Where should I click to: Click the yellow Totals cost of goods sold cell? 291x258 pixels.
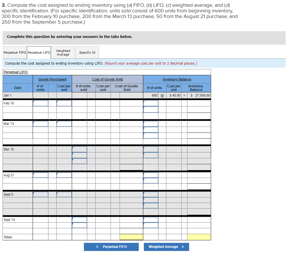pyautogui.click(x=131, y=237)
